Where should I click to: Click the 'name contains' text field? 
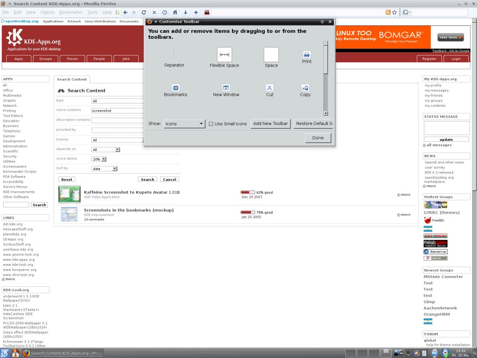point(117,110)
